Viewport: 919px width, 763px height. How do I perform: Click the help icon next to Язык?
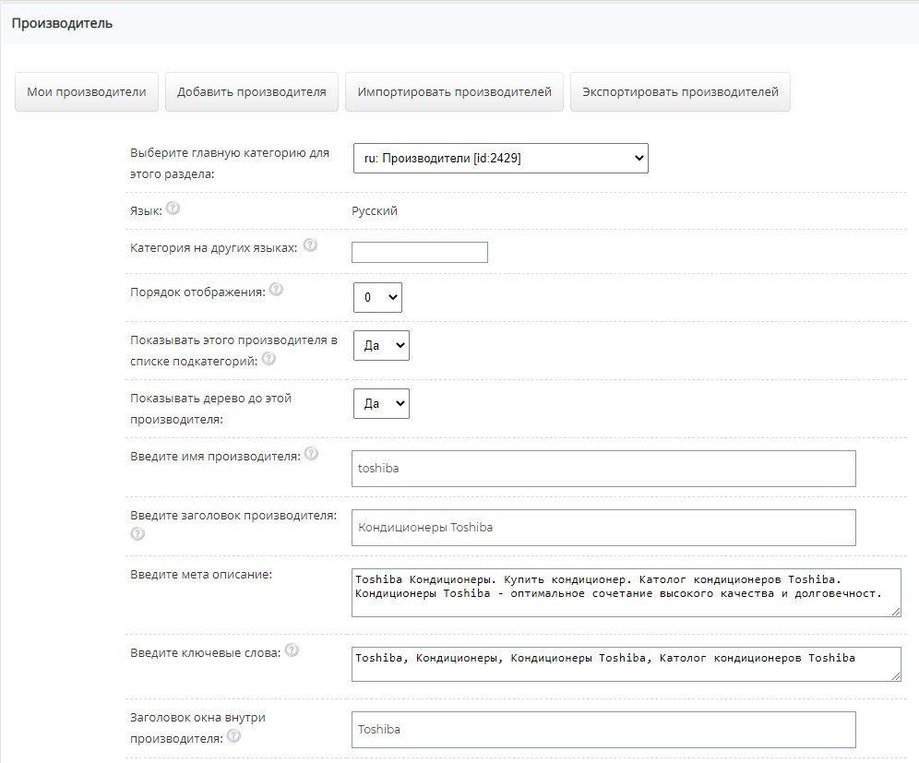pos(173,209)
